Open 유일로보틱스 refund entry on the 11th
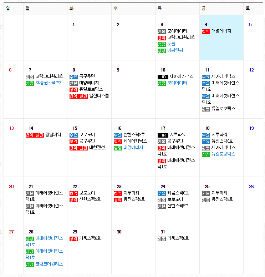 [223, 108]
